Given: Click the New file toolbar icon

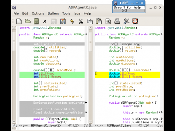Looking at the screenshot, I should pos(19,21).
